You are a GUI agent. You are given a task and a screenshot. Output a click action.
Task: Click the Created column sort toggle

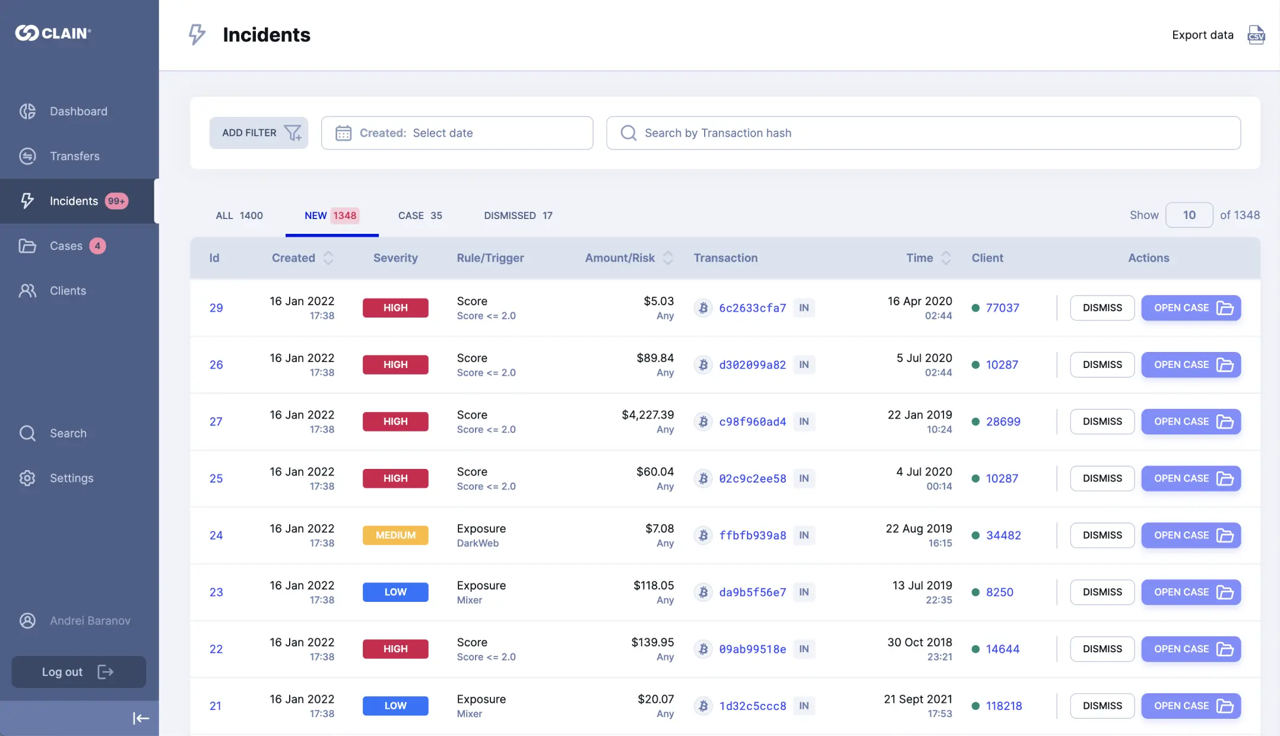coord(328,258)
